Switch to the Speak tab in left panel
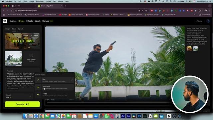This screenshot has height=120, width=213. [21, 29]
